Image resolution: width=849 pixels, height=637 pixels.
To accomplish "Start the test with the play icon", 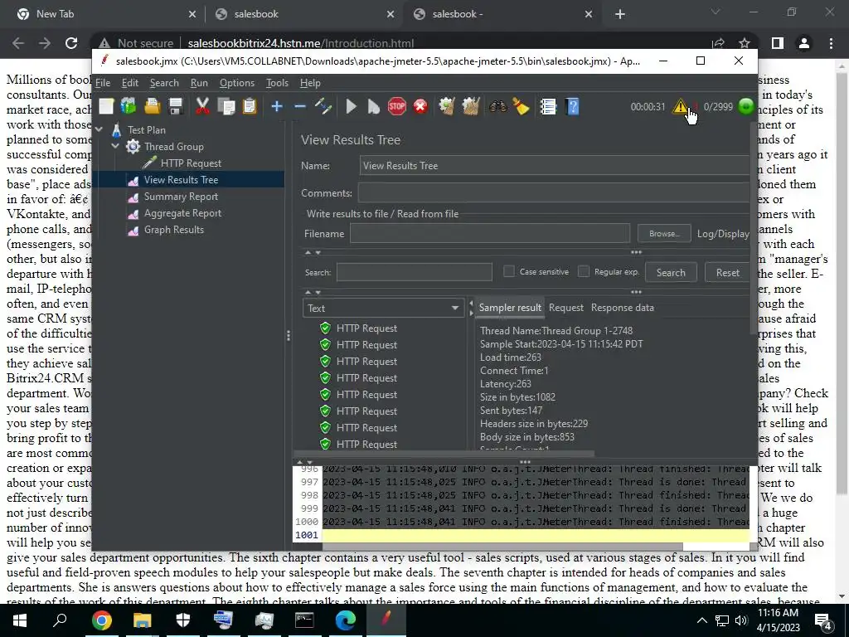I will coord(351,106).
